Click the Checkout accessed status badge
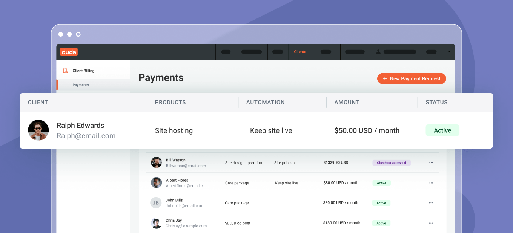 pyautogui.click(x=391, y=163)
